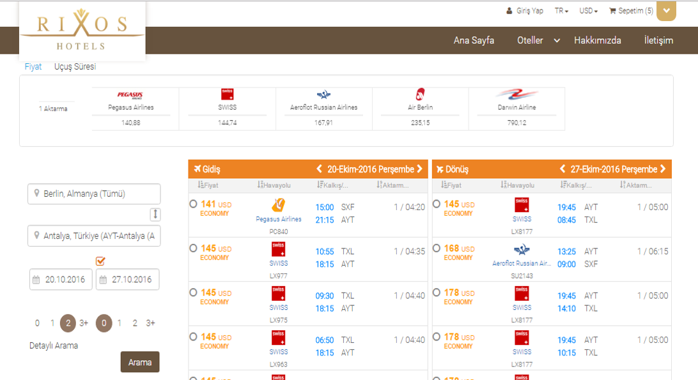Open the Ana Sayfa menu item

(x=474, y=40)
